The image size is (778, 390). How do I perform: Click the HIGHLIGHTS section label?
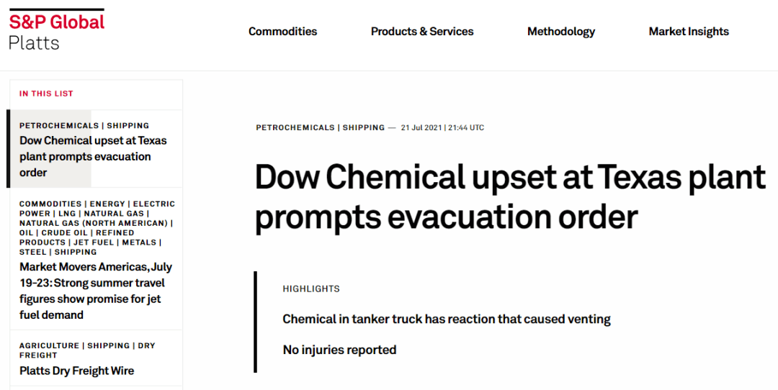311,289
